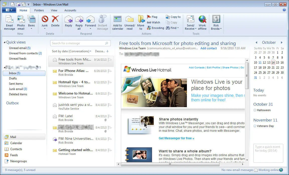Check the Veterans Day checkbox

(255, 126)
